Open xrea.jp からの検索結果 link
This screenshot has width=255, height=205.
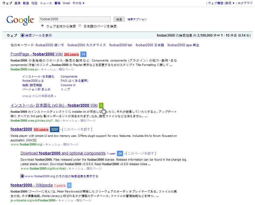39,96
